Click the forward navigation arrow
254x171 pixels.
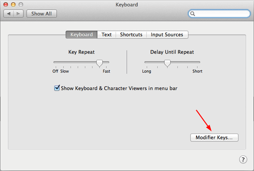(x=19, y=14)
